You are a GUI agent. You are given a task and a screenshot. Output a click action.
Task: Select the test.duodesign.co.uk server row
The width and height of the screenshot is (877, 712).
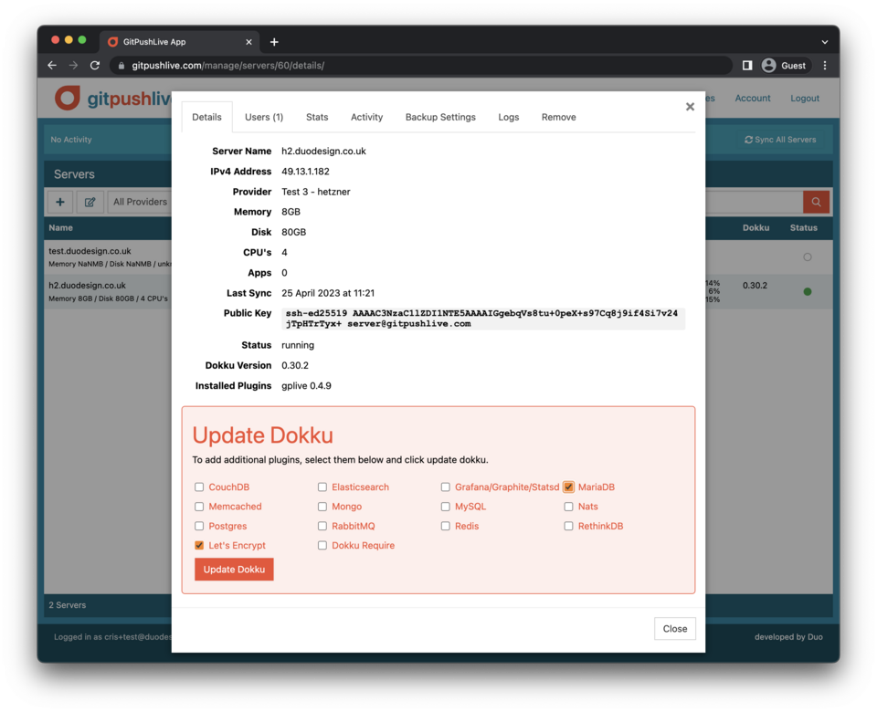(108, 257)
